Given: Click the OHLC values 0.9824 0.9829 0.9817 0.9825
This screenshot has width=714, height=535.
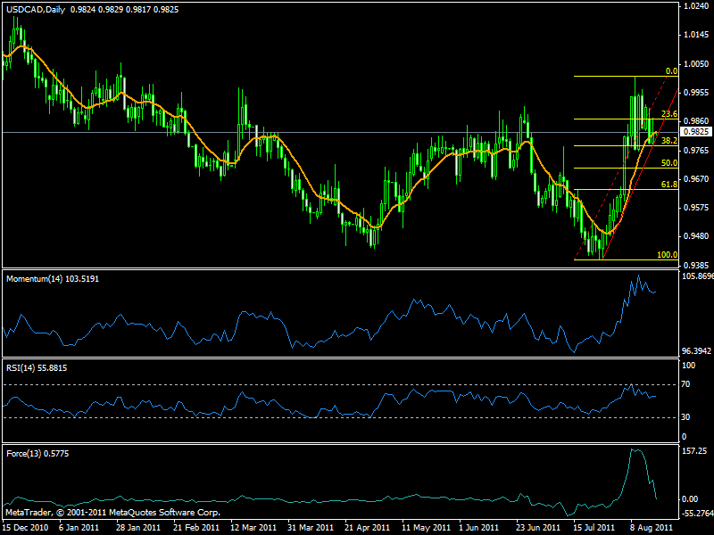Looking at the screenshot, I should click(124, 10).
